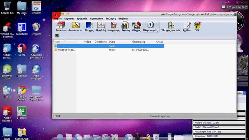Viewport: 249px width, 140px height.
Task: Click the Συνολικά 1 φάκελος status bar text
Action: [x=160, y=116]
